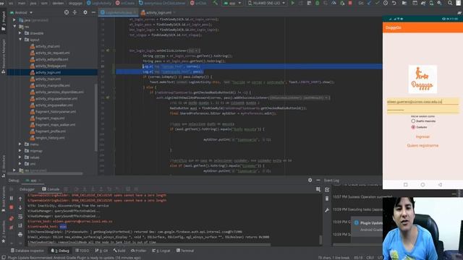The width and height of the screenshot is (463, 260).
Task: Select the 'Cuidador' radio button
Action: (x=413, y=127)
